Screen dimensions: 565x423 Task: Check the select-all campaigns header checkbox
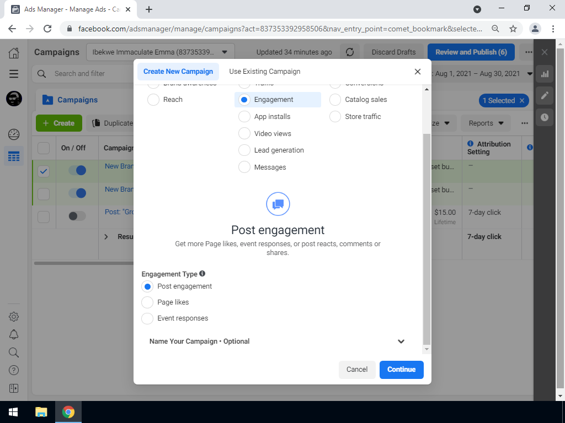(x=44, y=148)
